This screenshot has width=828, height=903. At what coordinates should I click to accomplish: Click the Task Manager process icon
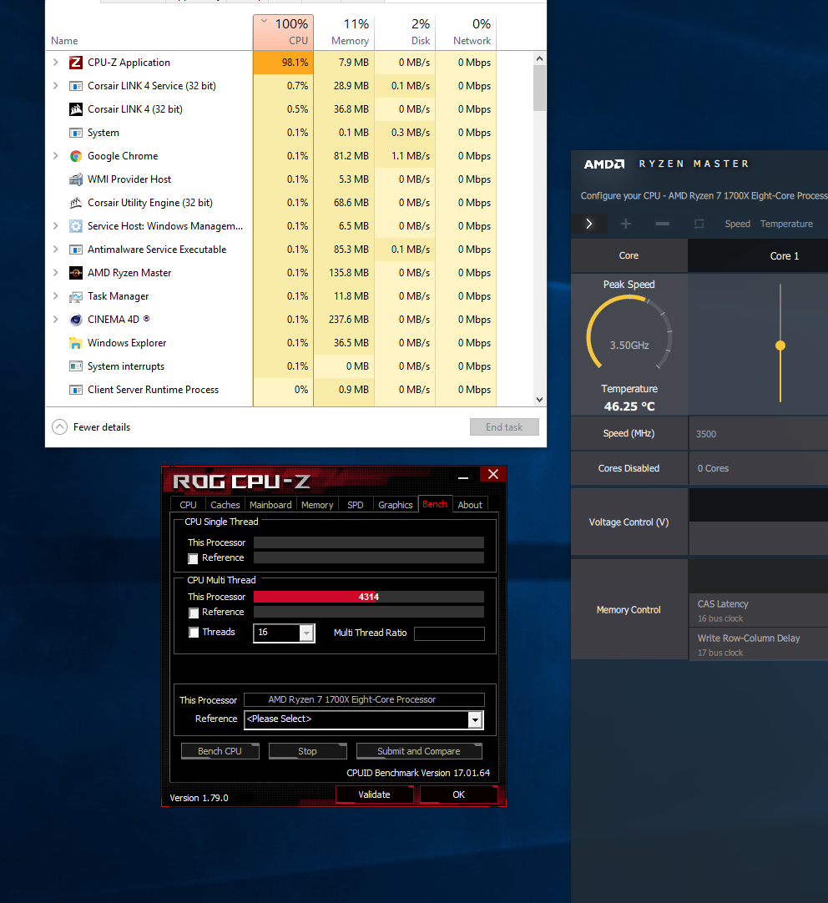[x=75, y=296]
